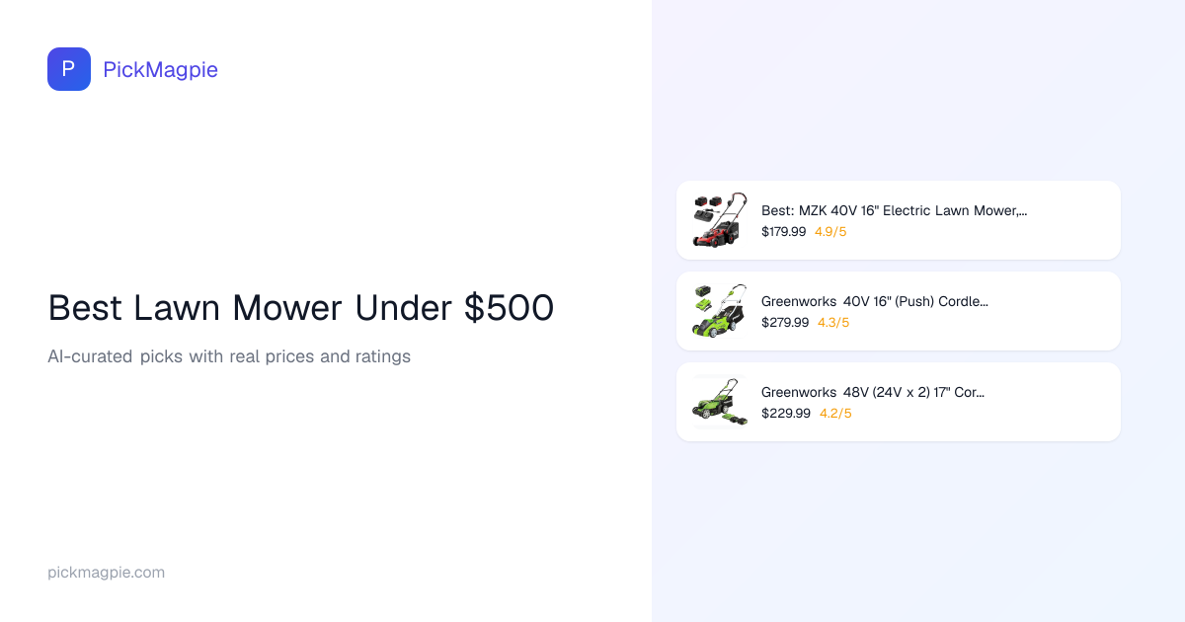Click the 4.9/5 rating on the MZK mower
This screenshot has width=1185, height=622.
click(830, 232)
